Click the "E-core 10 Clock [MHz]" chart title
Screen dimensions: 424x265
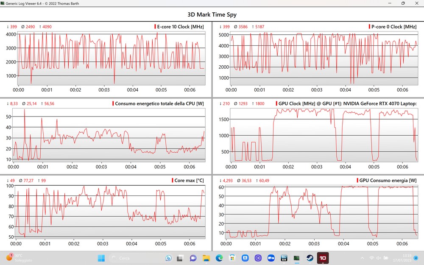pos(180,27)
